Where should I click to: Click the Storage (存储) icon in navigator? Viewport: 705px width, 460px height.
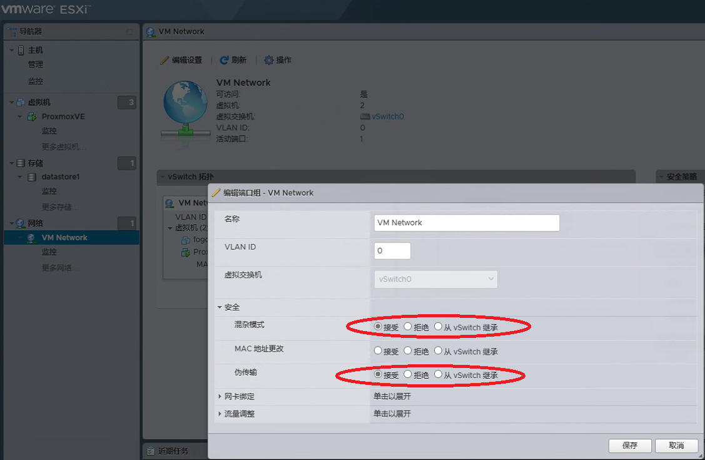pos(21,163)
